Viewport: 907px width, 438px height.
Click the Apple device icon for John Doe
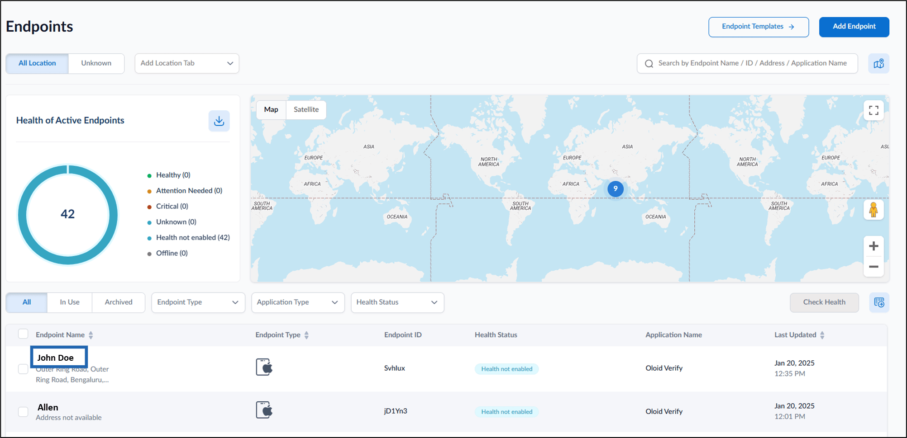click(x=264, y=367)
